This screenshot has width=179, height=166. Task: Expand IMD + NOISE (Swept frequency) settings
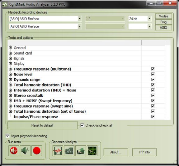(10, 101)
